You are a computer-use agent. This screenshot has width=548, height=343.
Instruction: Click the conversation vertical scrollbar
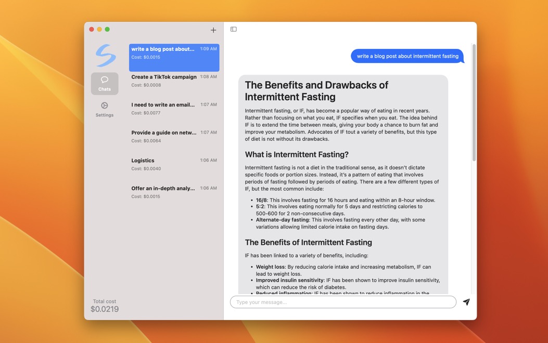(474, 102)
